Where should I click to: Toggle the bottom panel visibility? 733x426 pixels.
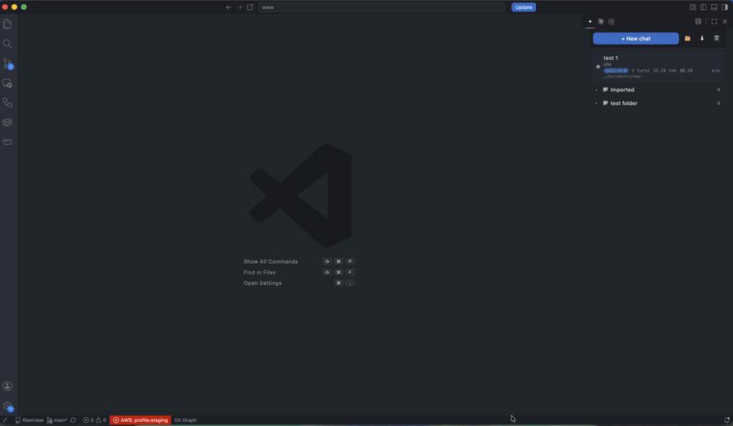[714, 7]
